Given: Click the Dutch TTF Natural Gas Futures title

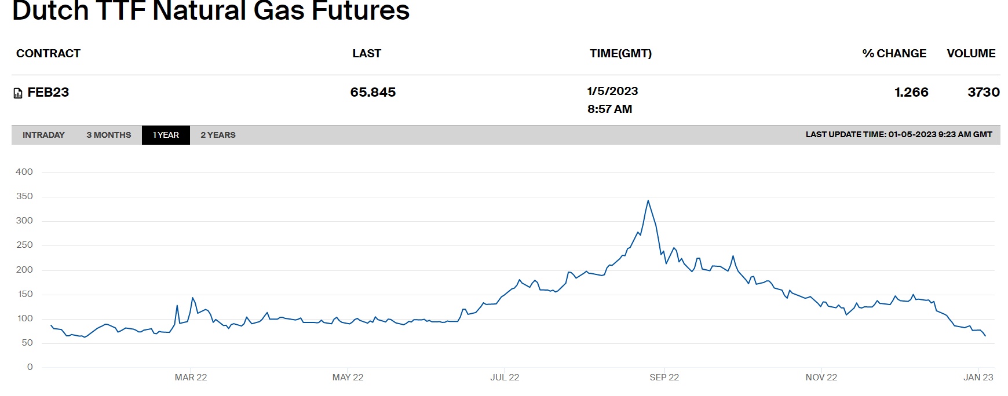Looking at the screenshot, I should (211, 10).
